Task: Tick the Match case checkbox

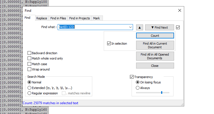Action: (x=29, y=64)
